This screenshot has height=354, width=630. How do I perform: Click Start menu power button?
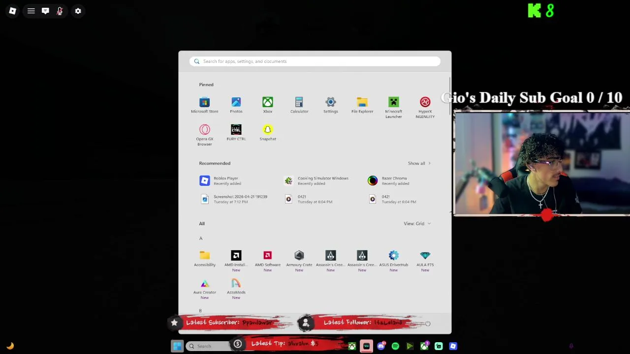(428, 324)
